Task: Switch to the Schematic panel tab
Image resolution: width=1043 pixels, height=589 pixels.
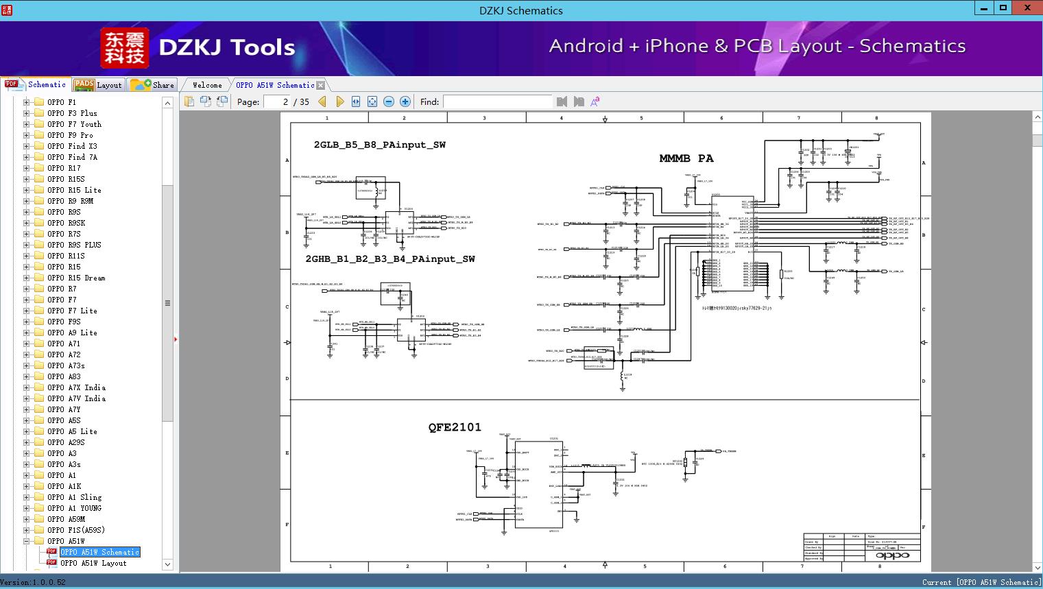Action: click(x=35, y=84)
